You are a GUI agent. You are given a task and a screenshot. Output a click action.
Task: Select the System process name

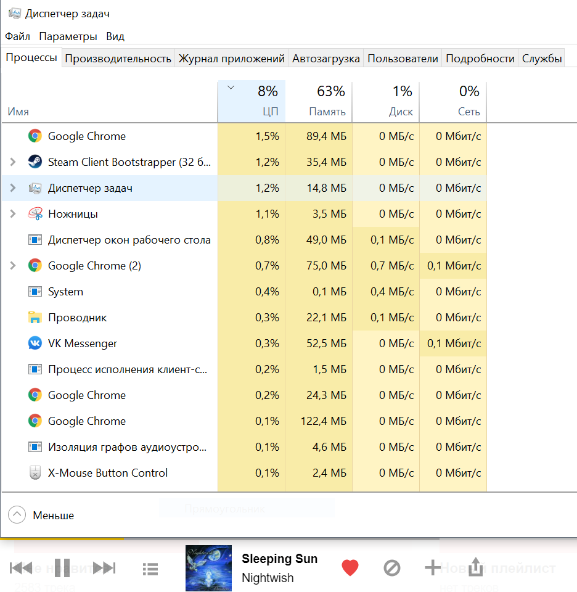click(66, 292)
